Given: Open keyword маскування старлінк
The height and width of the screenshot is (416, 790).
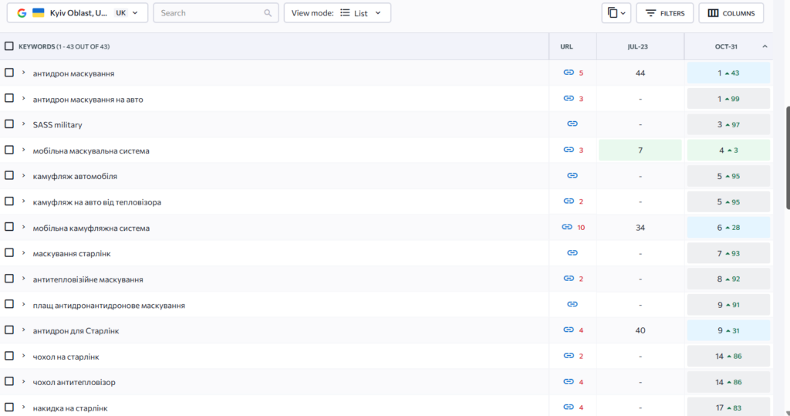Looking at the screenshot, I should click(x=72, y=254).
